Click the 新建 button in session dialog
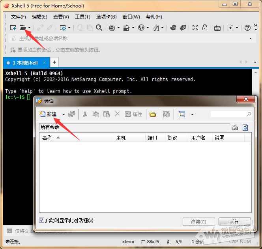 point(48,114)
